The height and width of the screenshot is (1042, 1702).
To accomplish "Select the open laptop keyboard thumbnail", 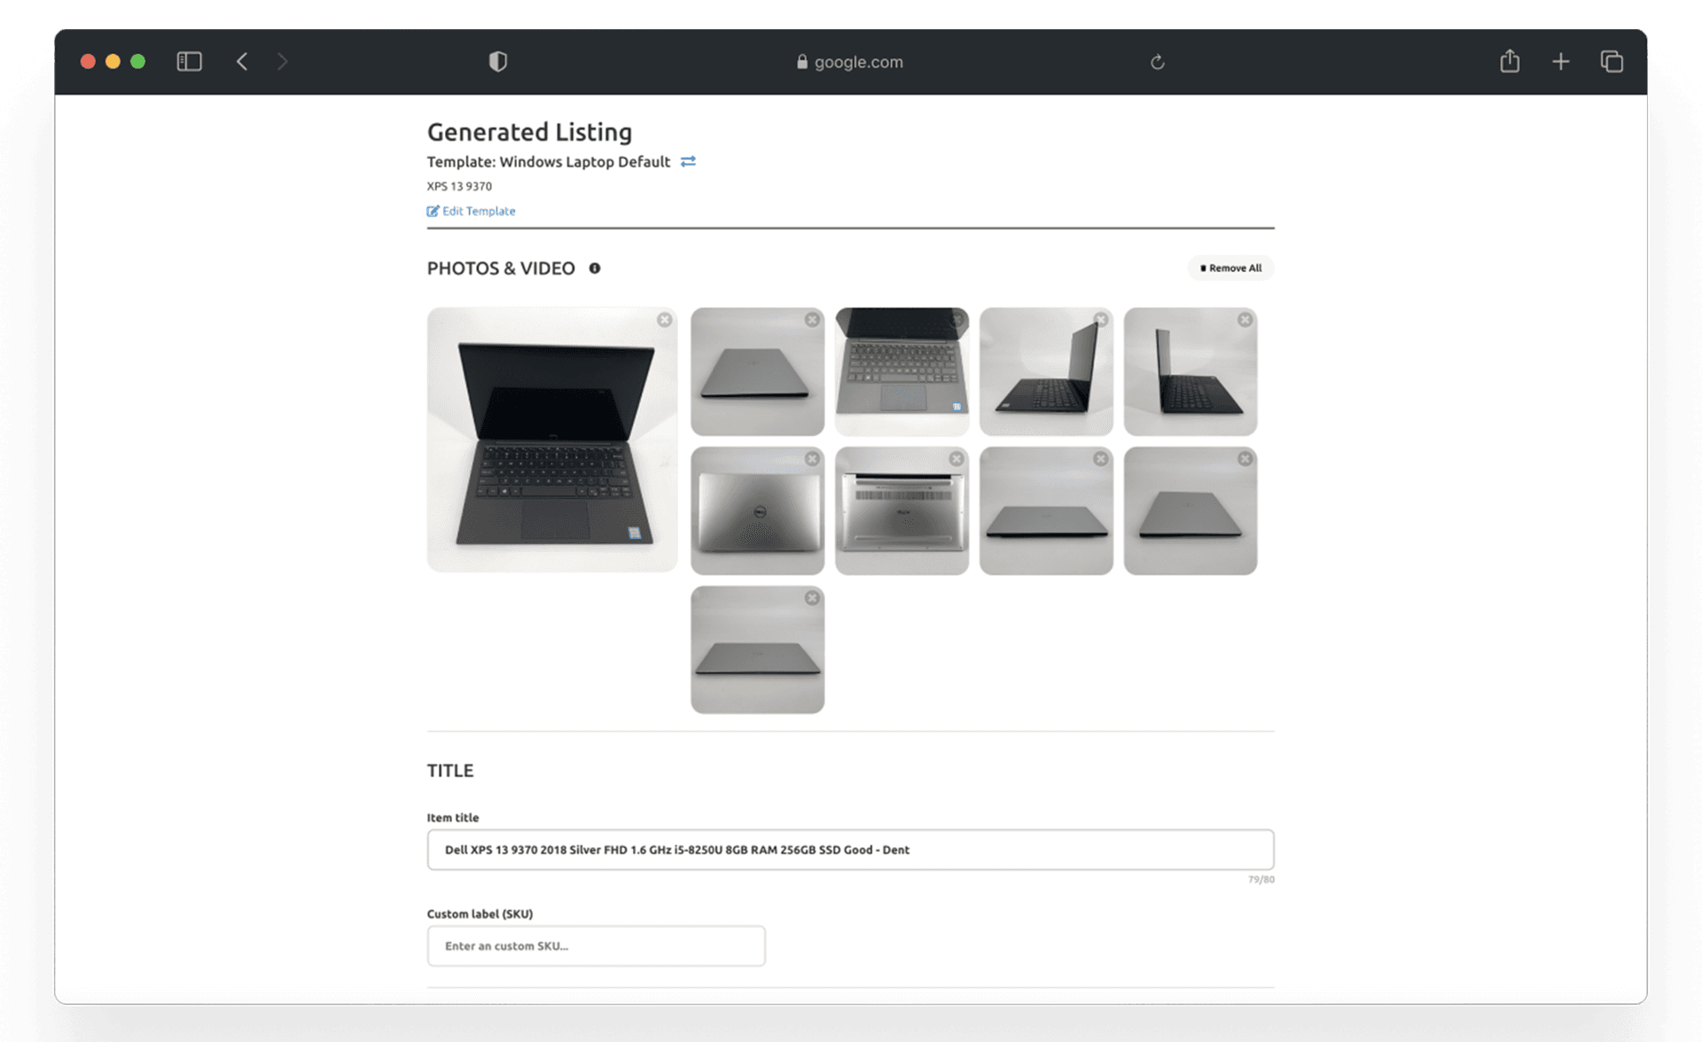I will tap(902, 371).
